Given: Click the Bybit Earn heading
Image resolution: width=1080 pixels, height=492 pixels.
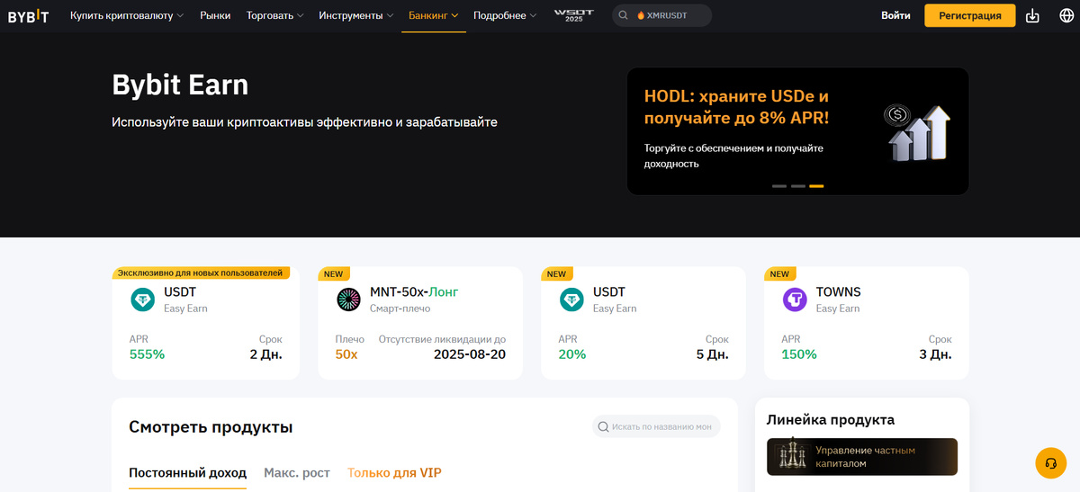Looking at the screenshot, I should (180, 85).
